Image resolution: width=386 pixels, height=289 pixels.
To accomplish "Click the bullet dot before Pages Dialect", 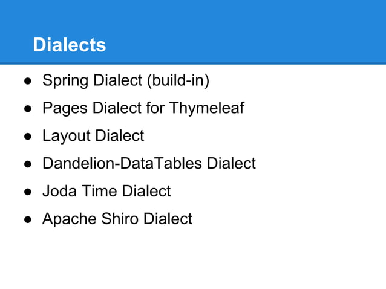I will [28, 109].
